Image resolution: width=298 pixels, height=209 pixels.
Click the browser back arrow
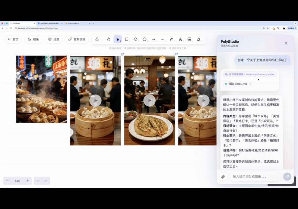(x=3, y=28)
